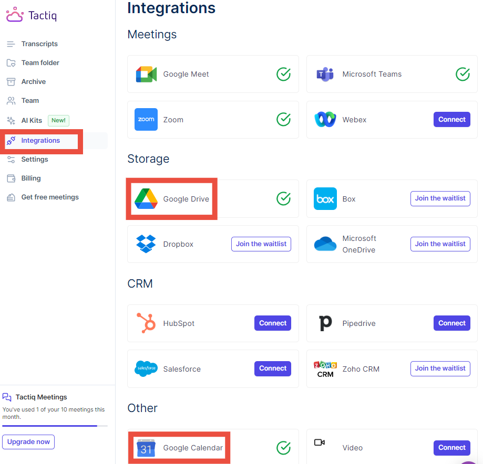Click the Pipedrive logo icon
483x464 pixels.
click(x=325, y=323)
